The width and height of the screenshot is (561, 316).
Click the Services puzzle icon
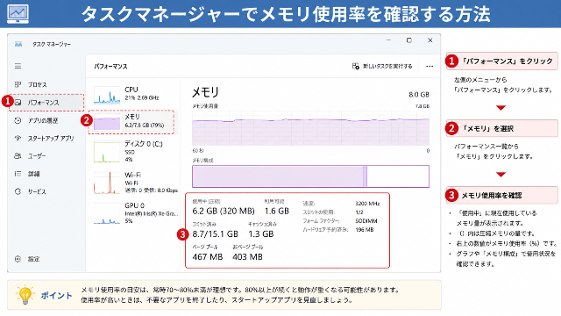coord(18,191)
